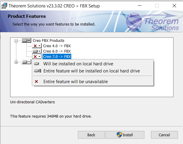Click the drive-with-subfeatures icon in second menu entry

coord(37,71)
